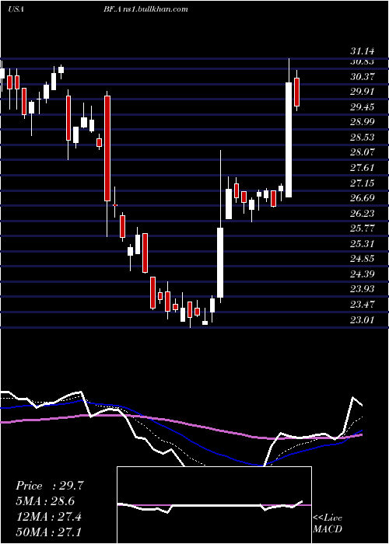Click the 26.23 price axis label
The width and height of the screenshot is (389, 544).
(363, 214)
